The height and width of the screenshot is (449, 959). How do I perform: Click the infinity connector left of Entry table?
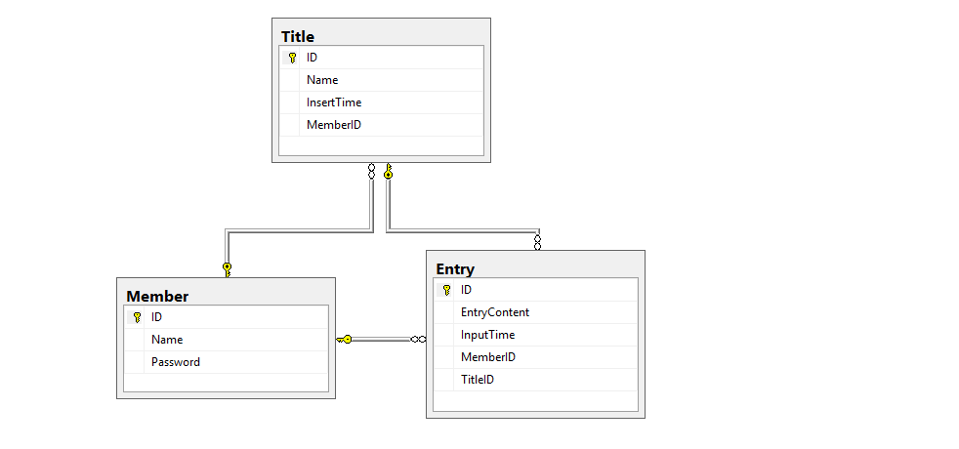[x=418, y=339]
